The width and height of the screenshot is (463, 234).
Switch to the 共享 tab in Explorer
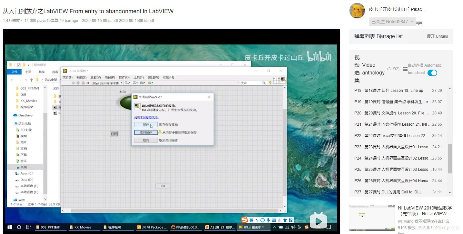click(42, 72)
